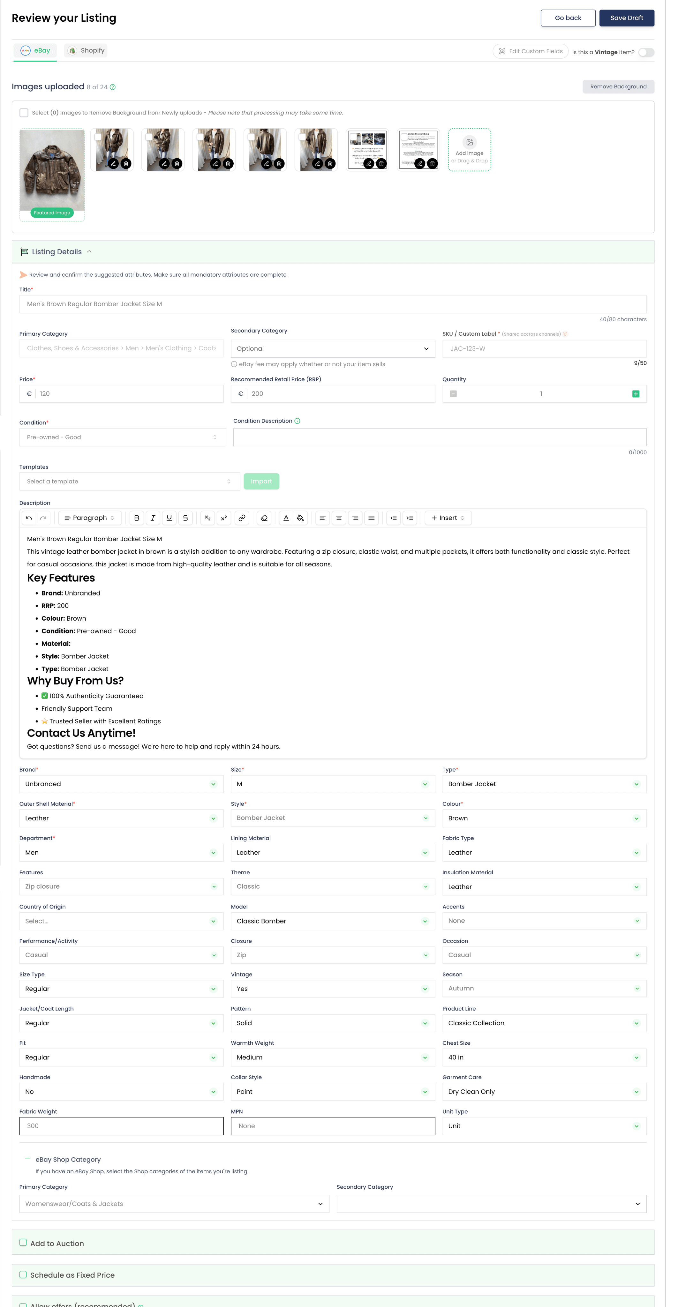The image size is (678, 1307).
Task: Open the Select a template dropdown
Action: pos(129,482)
